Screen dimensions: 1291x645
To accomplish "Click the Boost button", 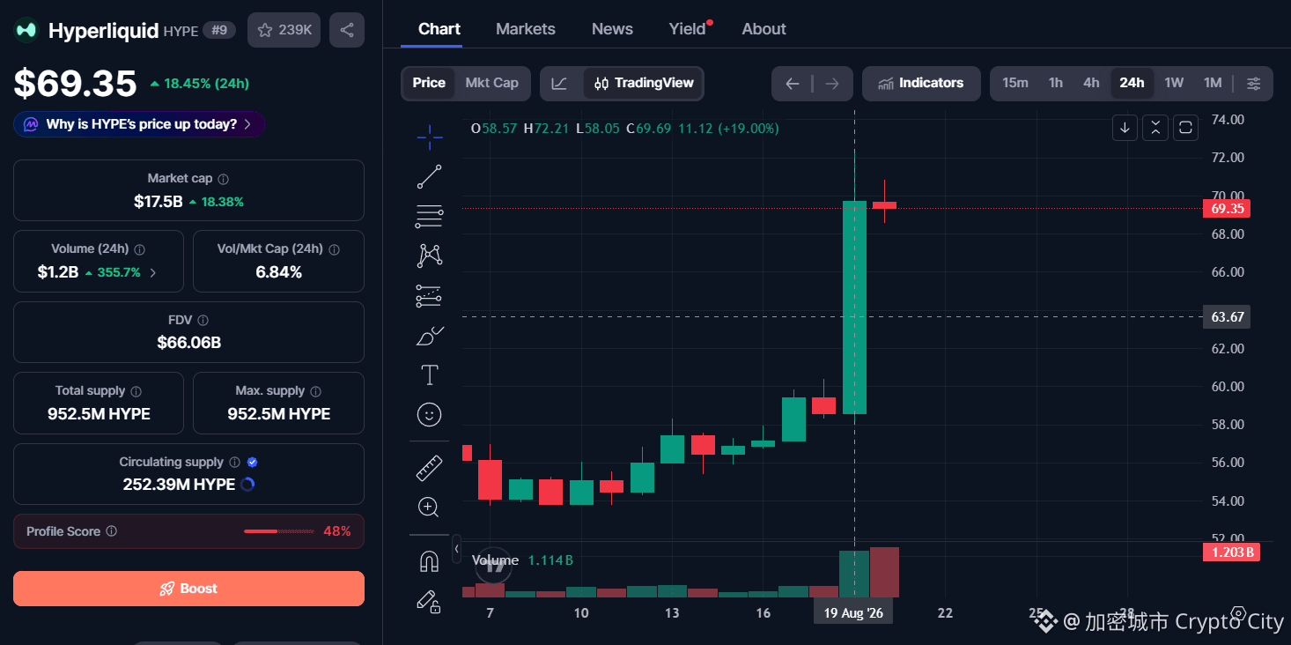I will [x=188, y=589].
